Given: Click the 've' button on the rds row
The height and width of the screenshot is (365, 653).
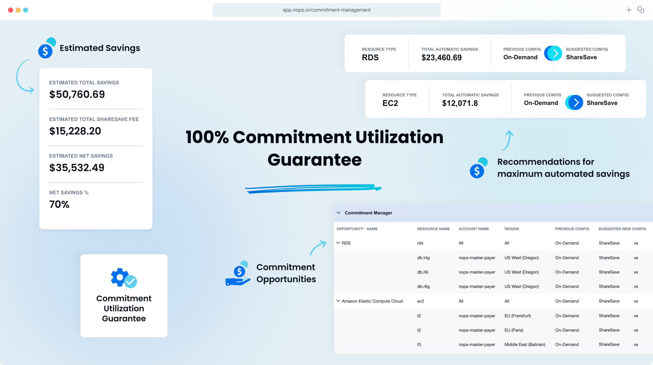Looking at the screenshot, I should click(x=636, y=243).
